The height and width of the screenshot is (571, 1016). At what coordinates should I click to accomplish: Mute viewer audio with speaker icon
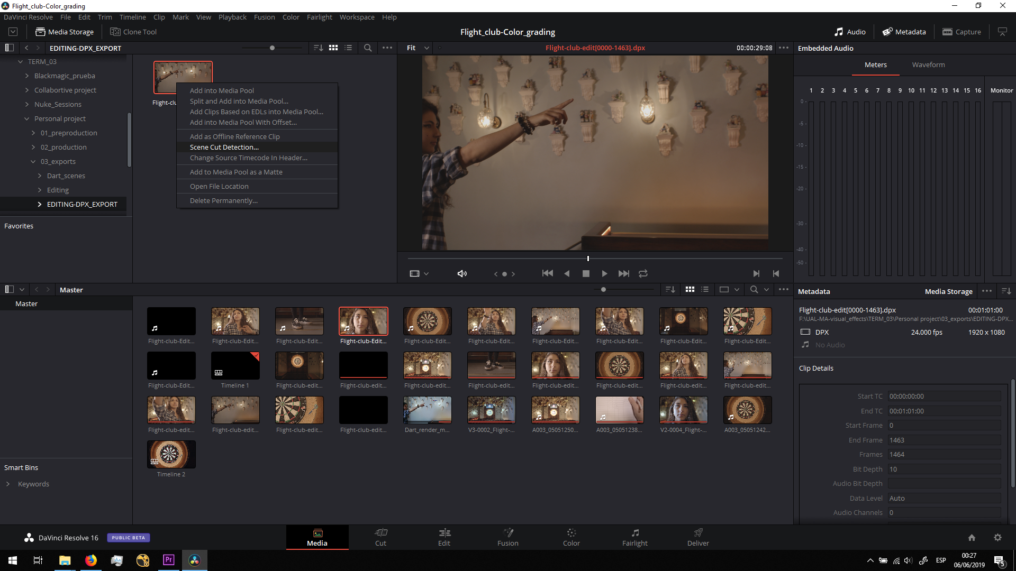(462, 273)
